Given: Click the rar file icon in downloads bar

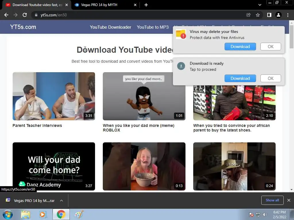Looking at the screenshot, I should coord(8,200).
